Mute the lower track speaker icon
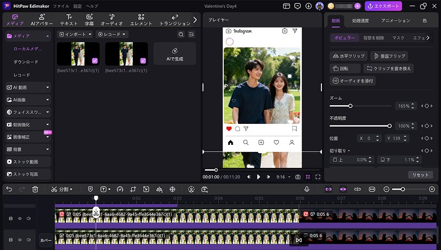 [29, 240]
